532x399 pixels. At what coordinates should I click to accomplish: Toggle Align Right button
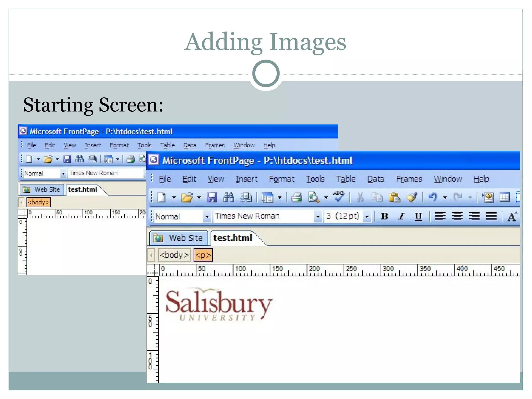click(x=474, y=216)
